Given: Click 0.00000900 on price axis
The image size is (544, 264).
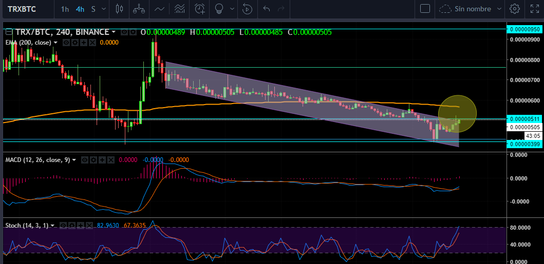Looking at the screenshot, I should [524, 39].
